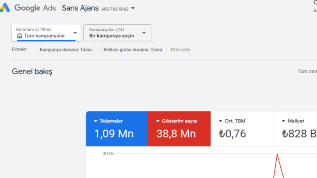Select the blue Tıklamalar 1,09 Mn card
Image resolution: width=317 pixels, height=178 pixels.
click(x=117, y=129)
